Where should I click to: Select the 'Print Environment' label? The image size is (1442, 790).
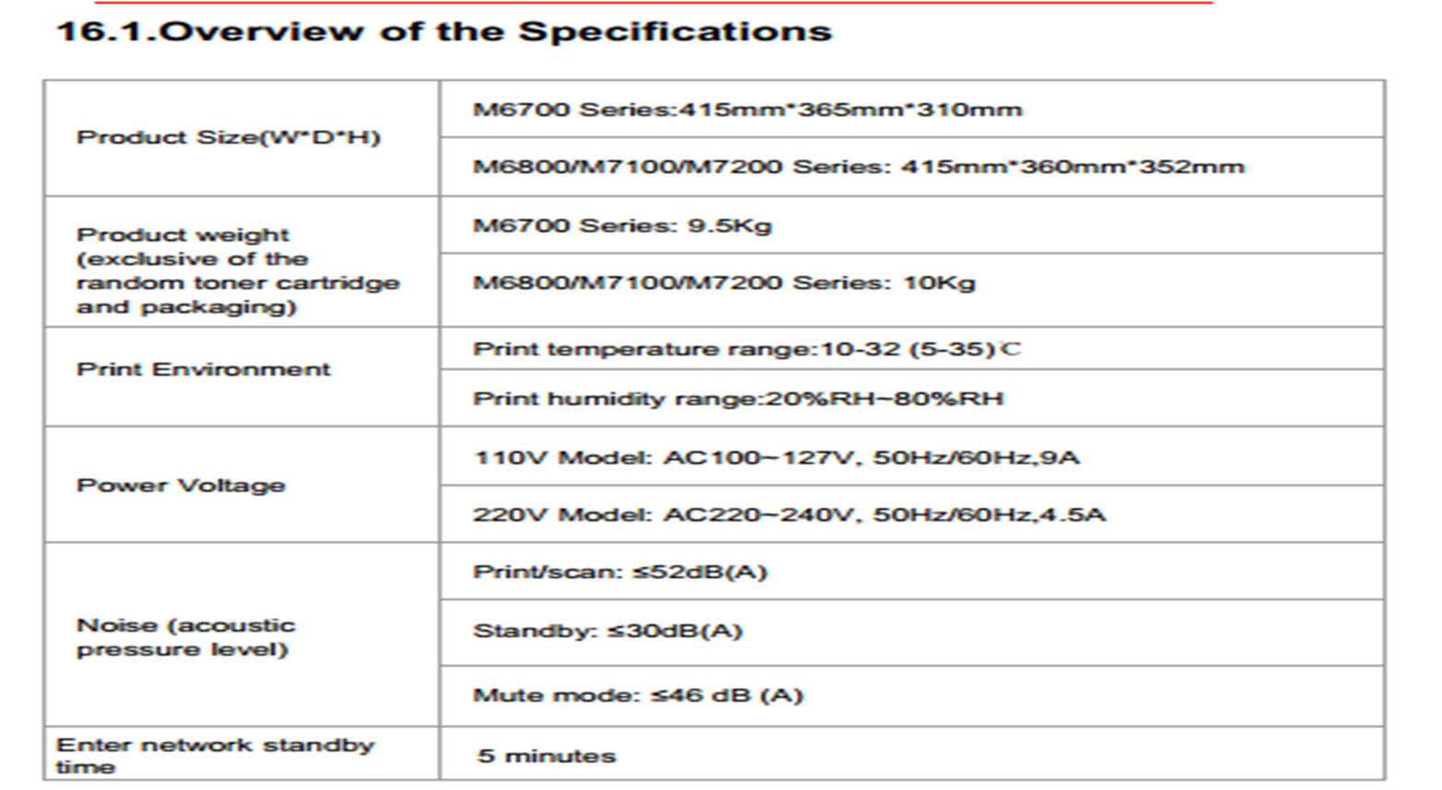coord(203,369)
